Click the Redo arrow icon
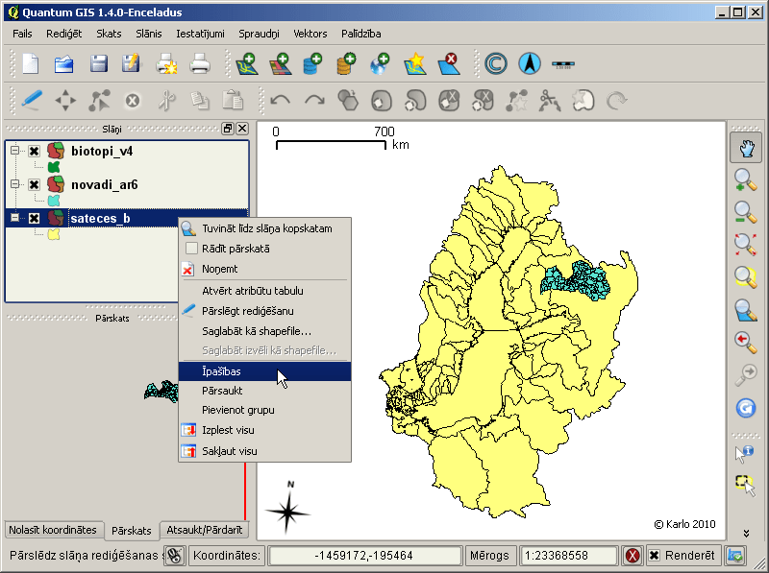The width and height of the screenshot is (769, 573). click(x=314, y=101)
